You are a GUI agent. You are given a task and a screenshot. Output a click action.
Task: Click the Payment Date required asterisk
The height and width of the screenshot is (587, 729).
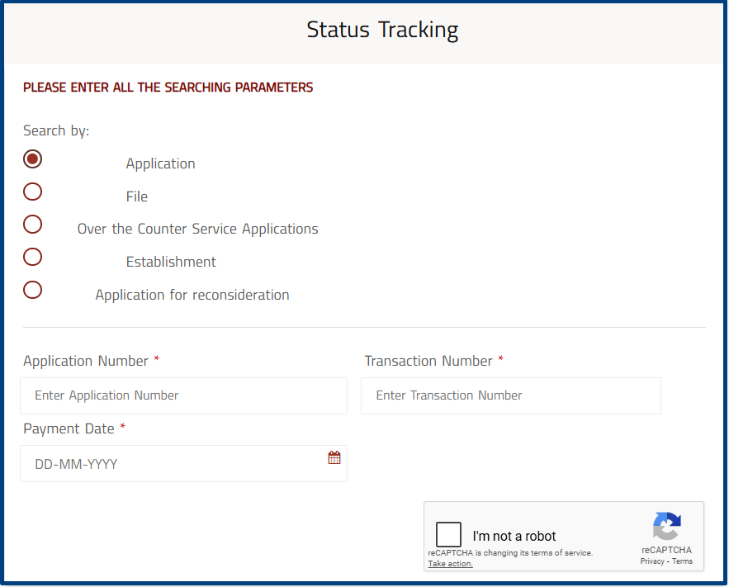pyautogui.click(x=122, y=428)
